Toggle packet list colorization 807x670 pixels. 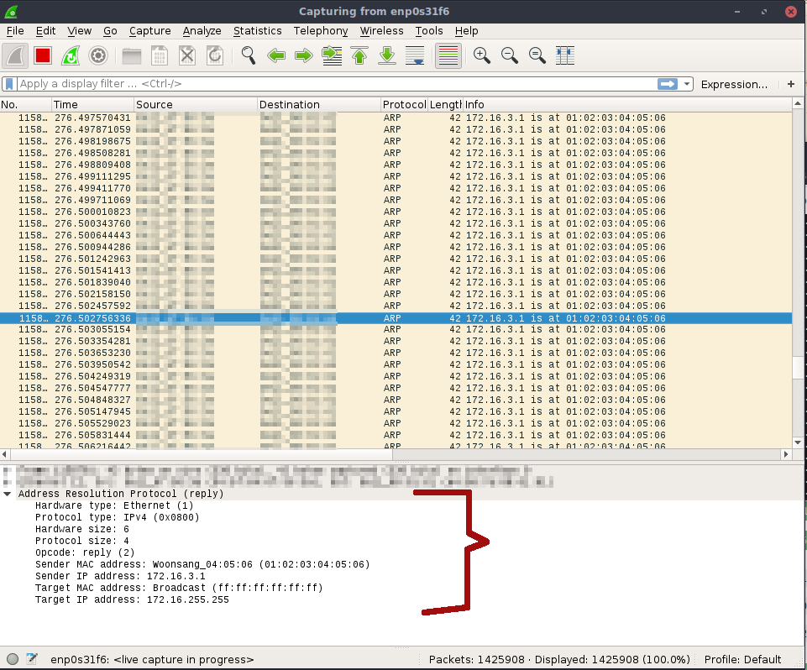click(448, 55)
